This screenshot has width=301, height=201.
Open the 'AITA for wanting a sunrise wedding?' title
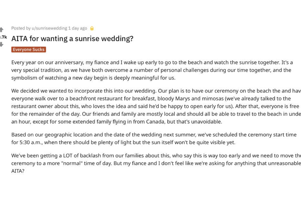pos(72,39)
